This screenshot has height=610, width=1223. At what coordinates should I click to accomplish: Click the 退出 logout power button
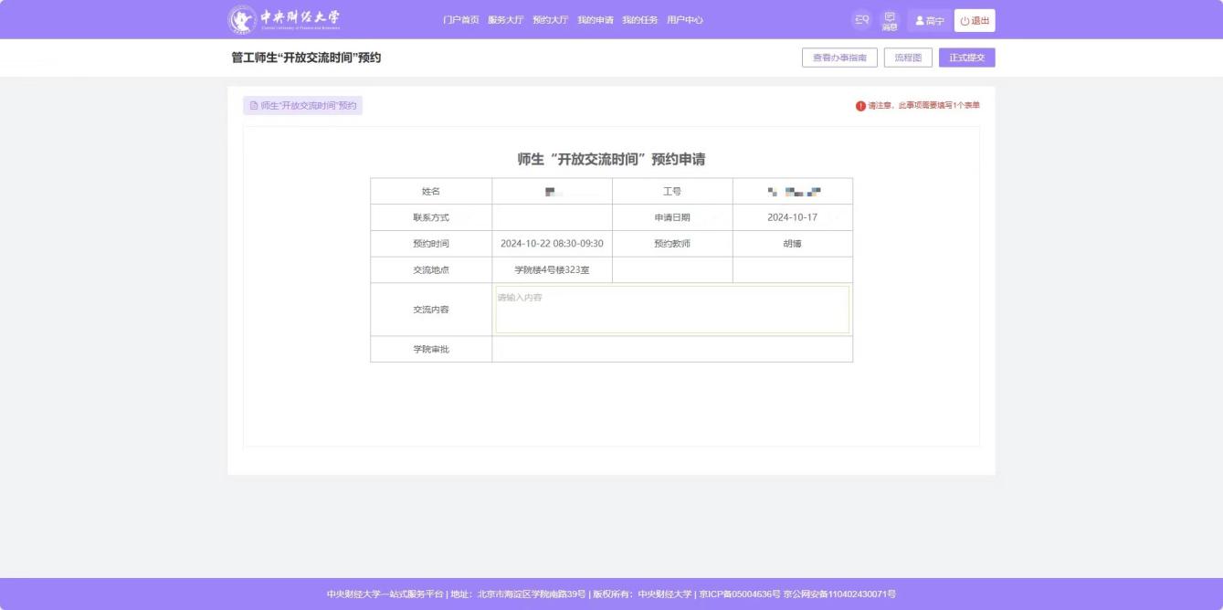(975, 21)
